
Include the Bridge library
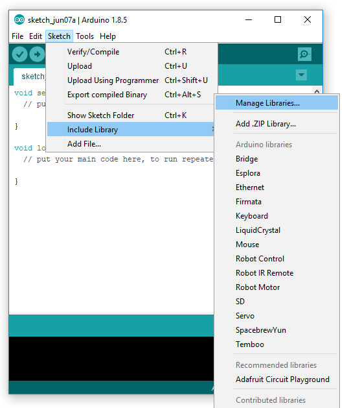pyautogui.click(x=277, y=159)
